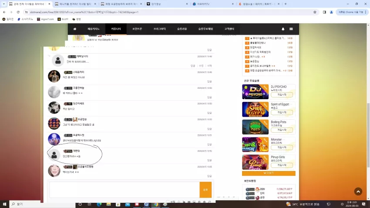Start the Pinup Girls game

tap(282, 165)
